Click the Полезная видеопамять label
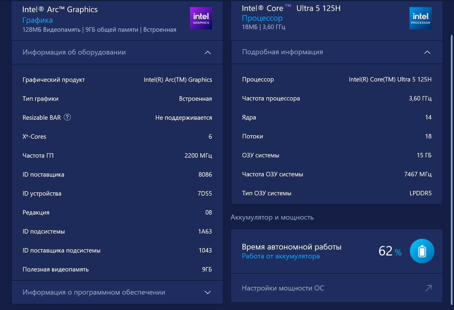This screenshot has width=454, height=310. [55, 269]
